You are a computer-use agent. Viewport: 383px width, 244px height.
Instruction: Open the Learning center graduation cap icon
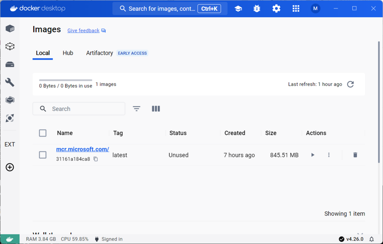pos(238,9)
